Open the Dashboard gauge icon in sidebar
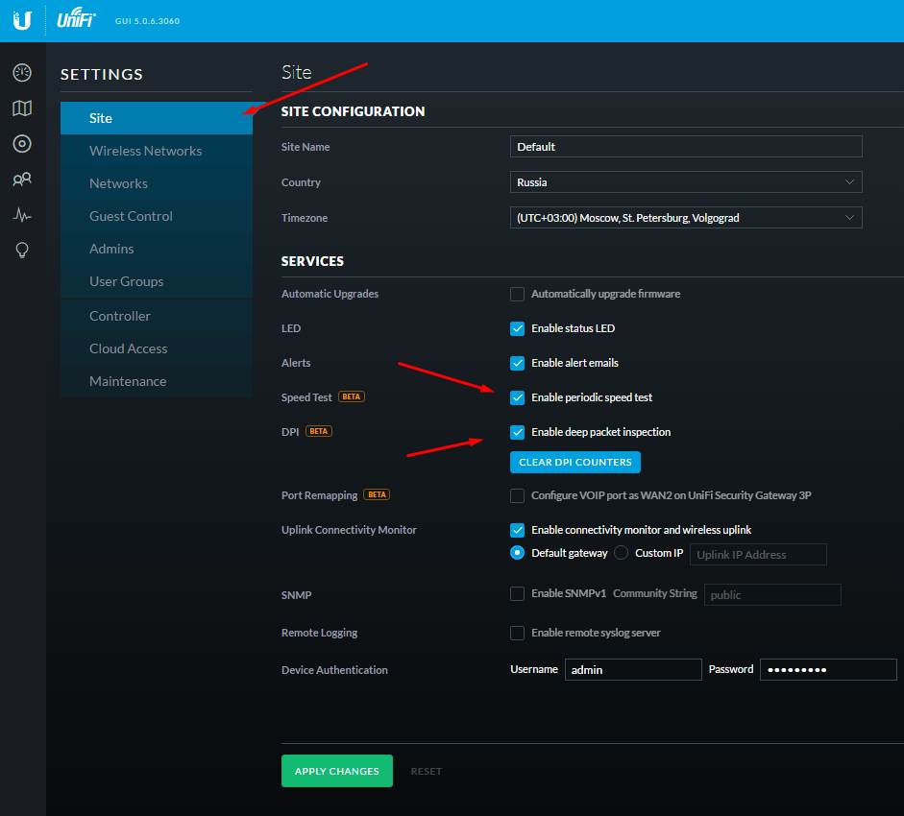This screenshot has height=816, width=904. (x=22, y=73)
